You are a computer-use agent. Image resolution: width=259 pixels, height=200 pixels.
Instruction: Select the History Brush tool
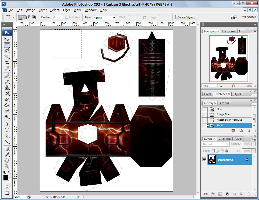[7, 93]
